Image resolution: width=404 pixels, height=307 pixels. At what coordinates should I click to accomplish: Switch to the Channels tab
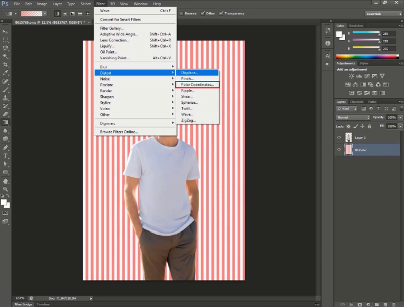(x=356, y=102)
